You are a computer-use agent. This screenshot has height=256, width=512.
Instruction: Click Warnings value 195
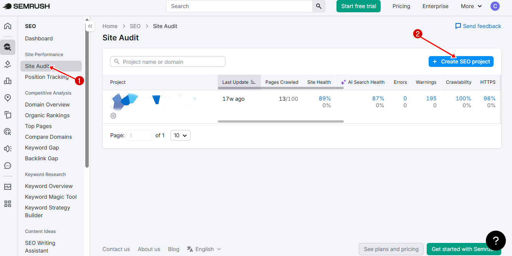(431, 98)
